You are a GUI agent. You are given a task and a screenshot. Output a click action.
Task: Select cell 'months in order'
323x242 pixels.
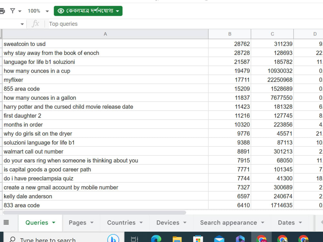(x=105, y=125)
